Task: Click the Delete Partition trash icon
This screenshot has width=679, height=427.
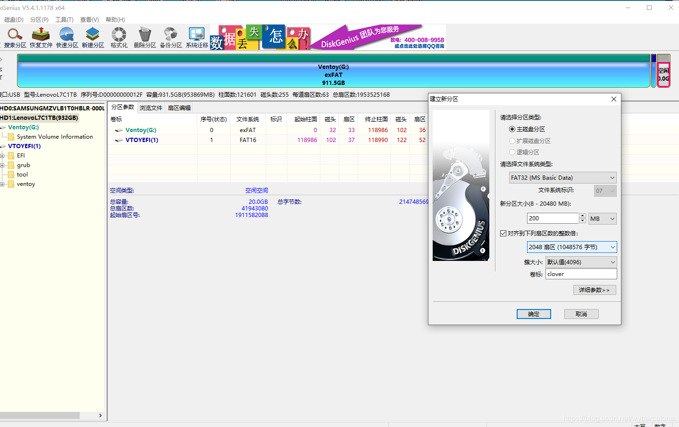Action: [145, 37]
